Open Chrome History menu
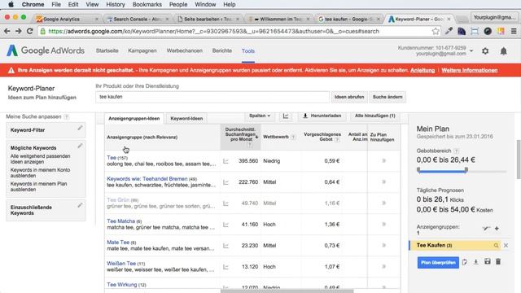The width and height of the screenshot is (521, 293). pos(116,4)
